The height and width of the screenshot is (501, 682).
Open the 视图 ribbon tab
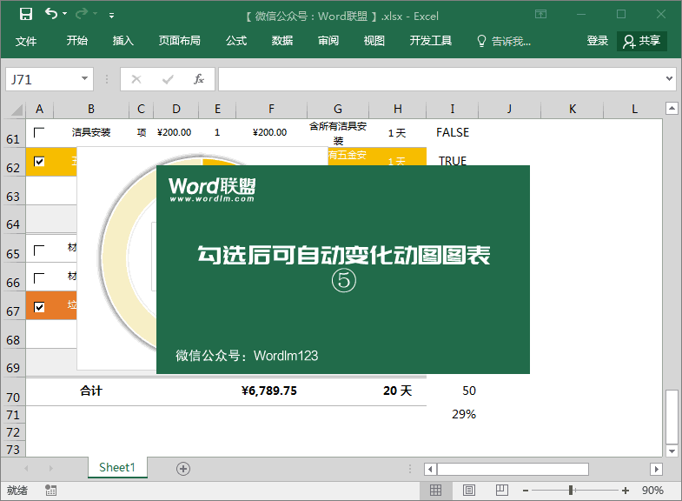374,41
